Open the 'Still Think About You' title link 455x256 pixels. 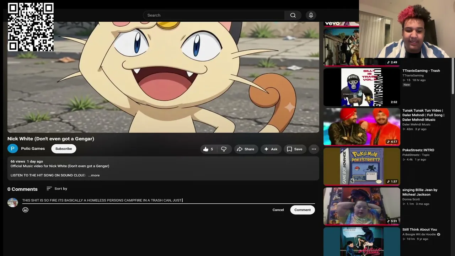pyautogui.click(x=420, y=230)
